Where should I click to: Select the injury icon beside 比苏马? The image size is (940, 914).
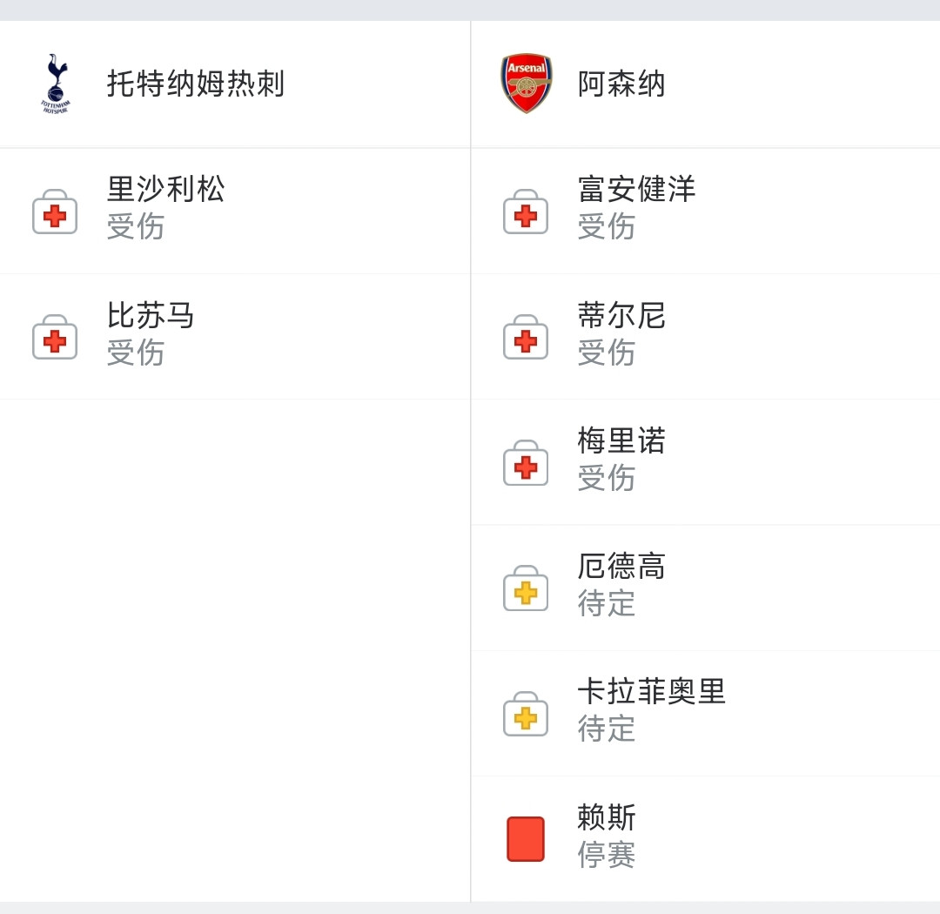pos(55,337)
